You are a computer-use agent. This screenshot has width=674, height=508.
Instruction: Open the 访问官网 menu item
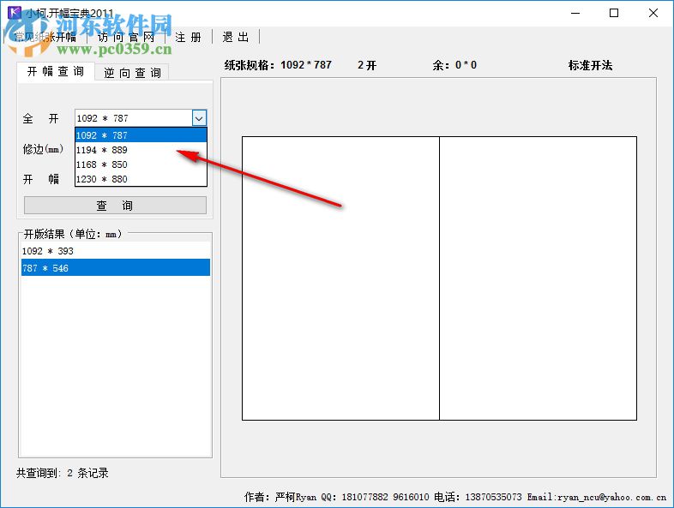(125, 38)
